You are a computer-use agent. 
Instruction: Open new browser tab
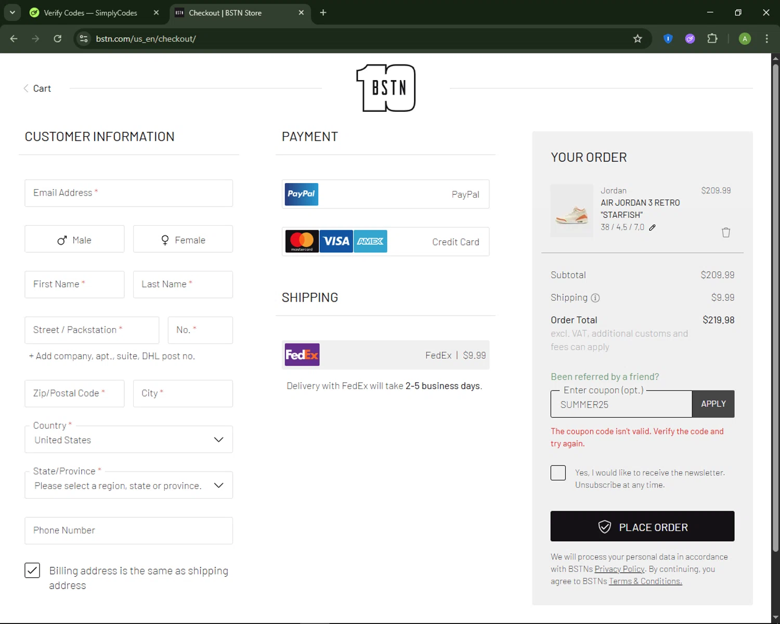pyautogui.click(x=323, y=12)
